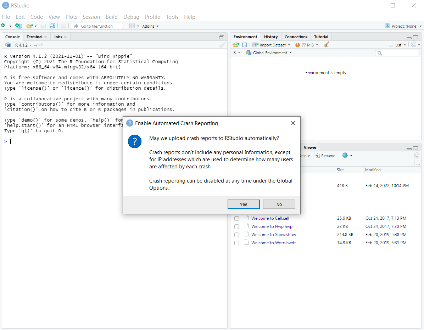Switch to the Terminal tab

[x=34, y=37]
